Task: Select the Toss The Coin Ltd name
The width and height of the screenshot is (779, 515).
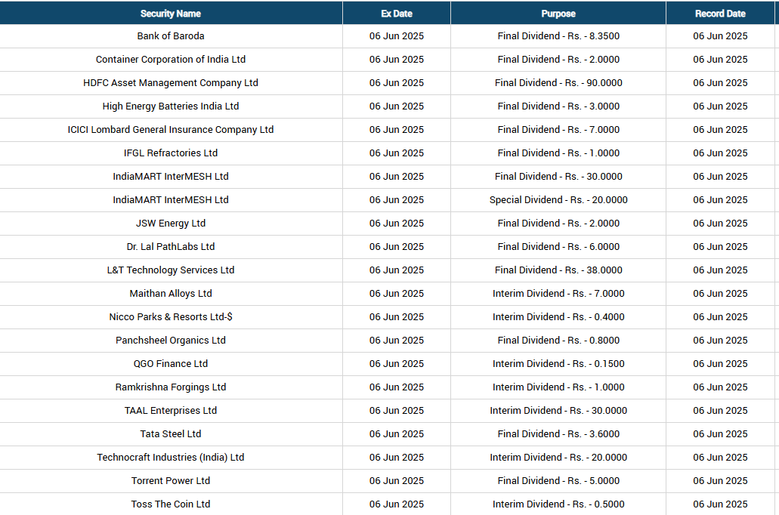Action: click(x=171, y=504)
